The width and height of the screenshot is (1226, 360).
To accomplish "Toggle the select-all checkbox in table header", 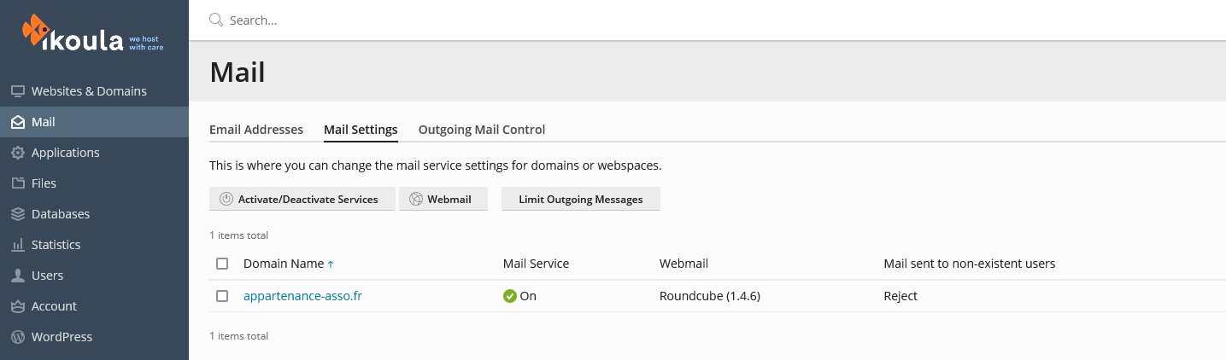I will (x=222, y=264).
